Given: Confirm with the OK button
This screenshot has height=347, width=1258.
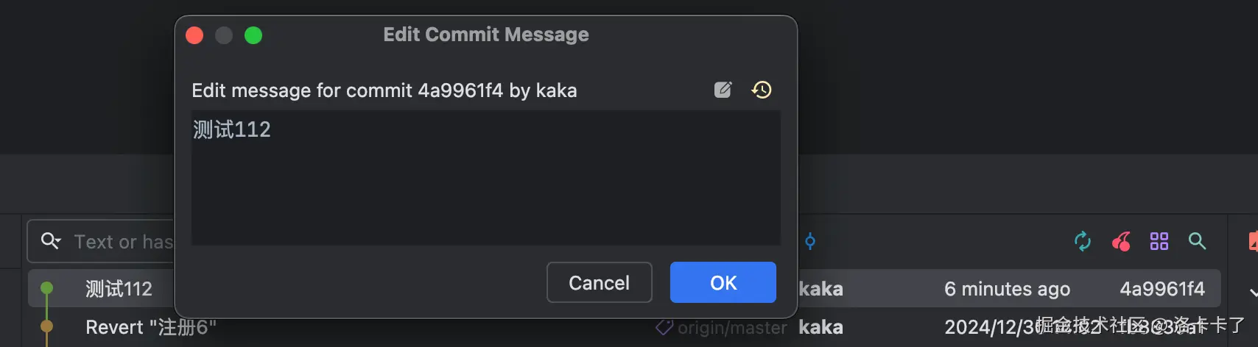Looking at the screenshot, I should click(723, 283).
